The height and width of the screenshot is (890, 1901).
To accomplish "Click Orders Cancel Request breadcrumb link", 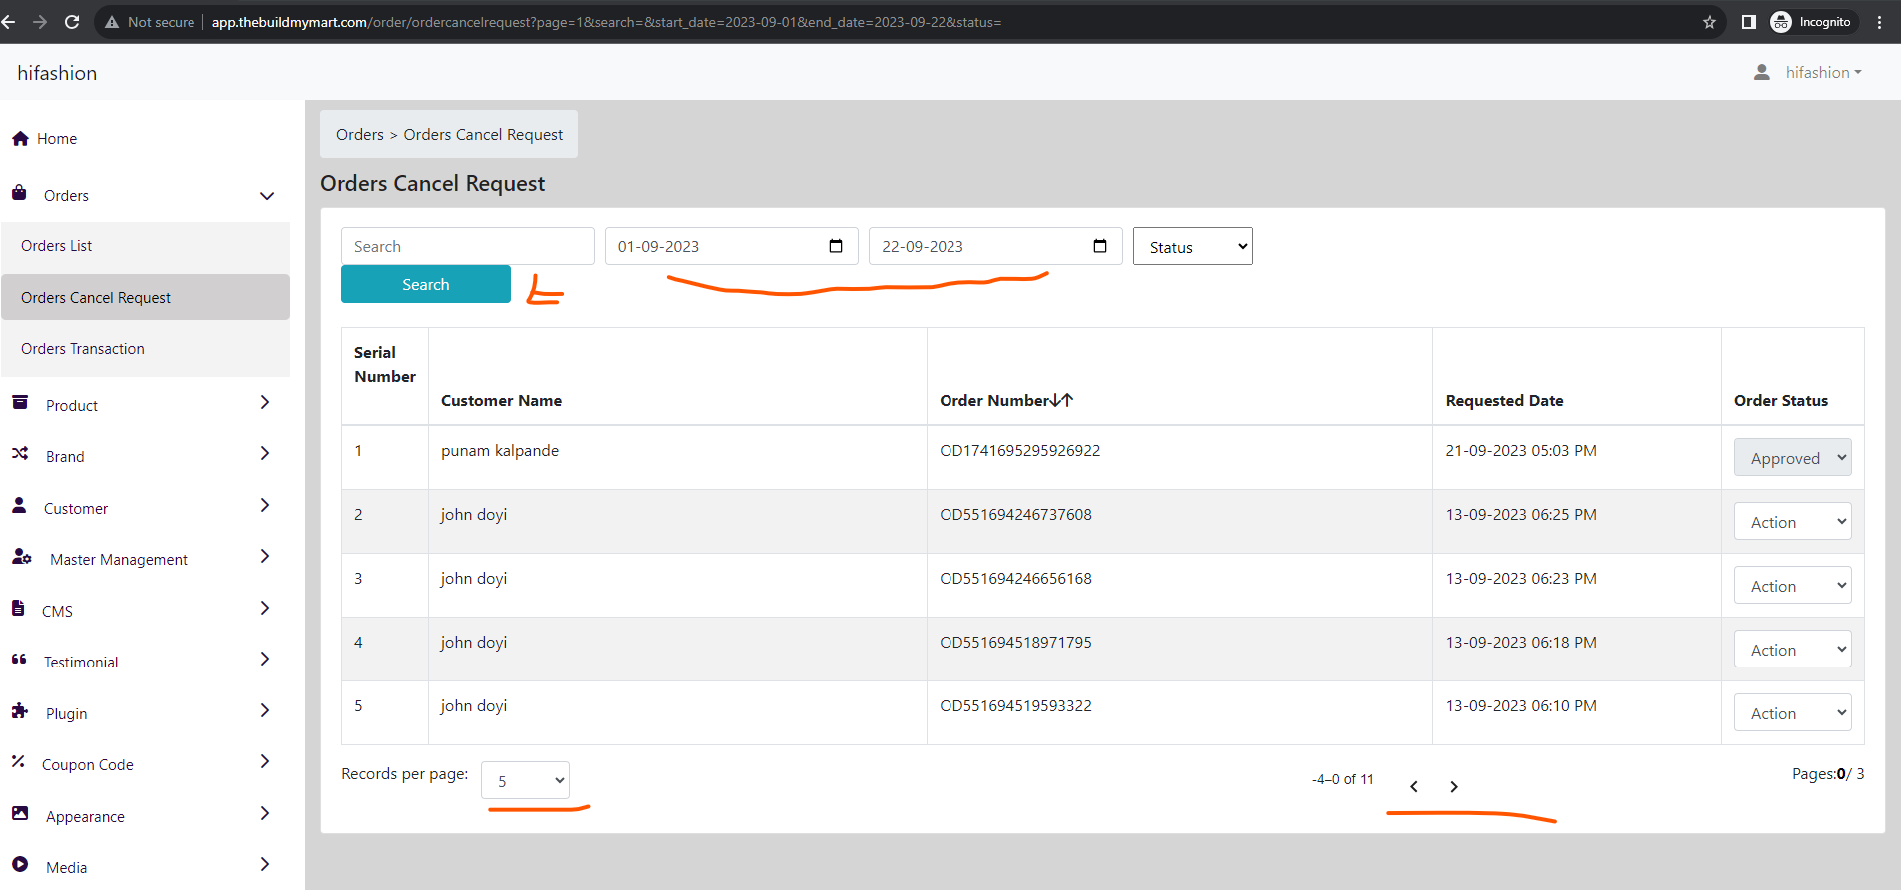I will 483,134.
